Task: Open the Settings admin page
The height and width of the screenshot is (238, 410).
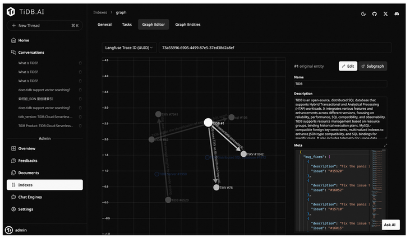Action: coord(45,209)
